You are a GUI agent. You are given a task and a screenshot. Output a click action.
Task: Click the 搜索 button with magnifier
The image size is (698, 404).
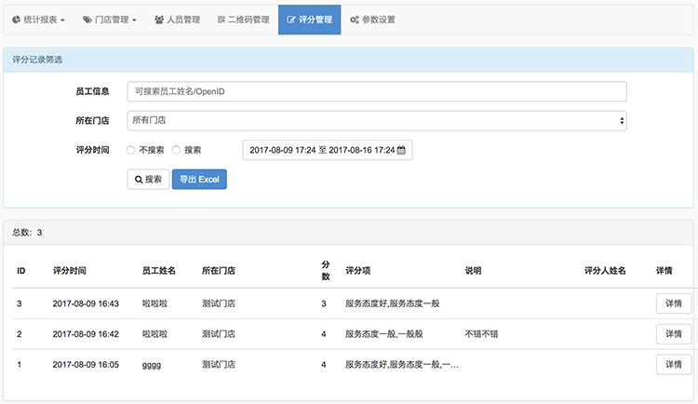[148, 179]
